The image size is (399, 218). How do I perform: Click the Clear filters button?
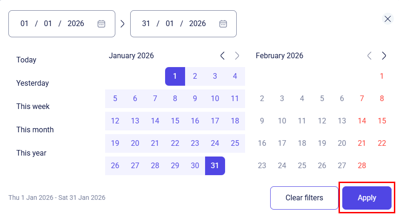click(304, 198)
